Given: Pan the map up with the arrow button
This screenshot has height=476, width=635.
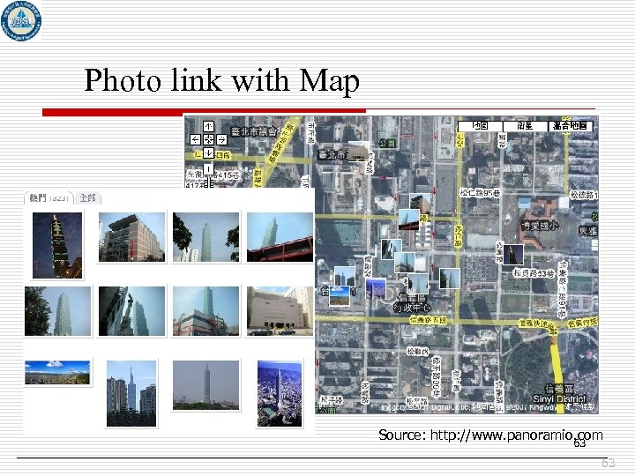Looking at the screenshot, I should tap(208, 127).
